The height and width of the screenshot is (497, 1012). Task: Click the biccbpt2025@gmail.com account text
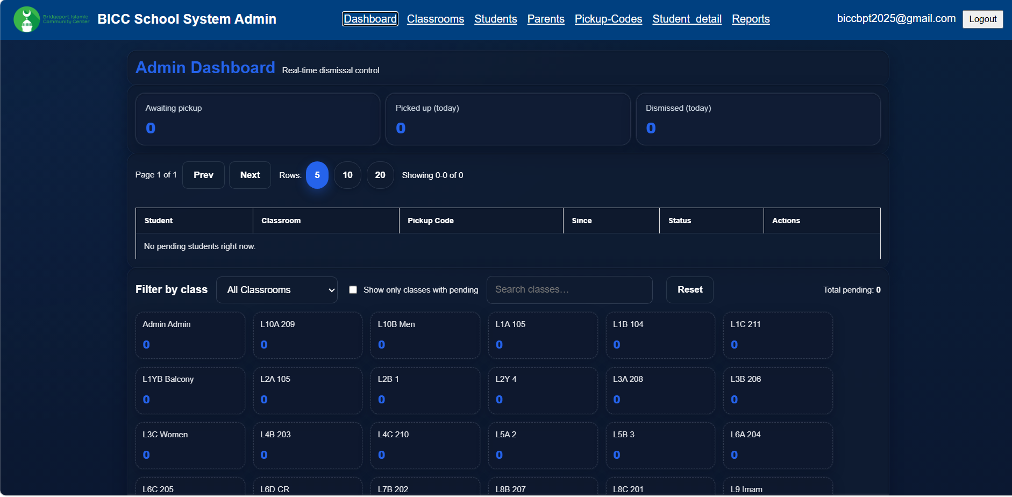tap(896, 18)
